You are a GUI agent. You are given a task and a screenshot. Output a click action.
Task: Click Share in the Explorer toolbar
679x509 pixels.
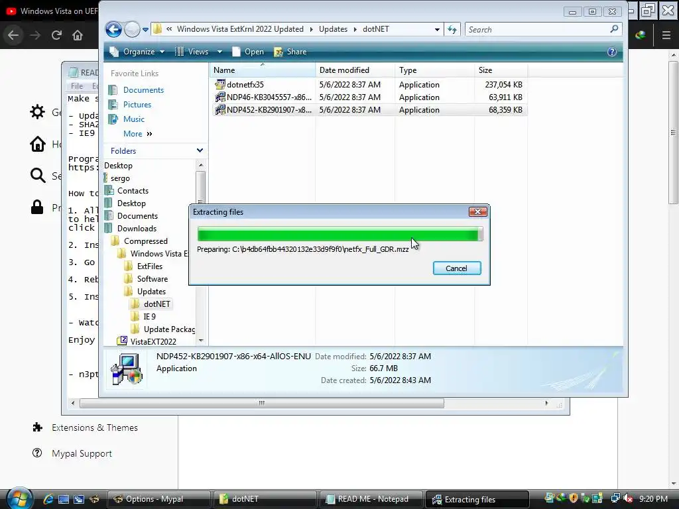click(290, 52)
